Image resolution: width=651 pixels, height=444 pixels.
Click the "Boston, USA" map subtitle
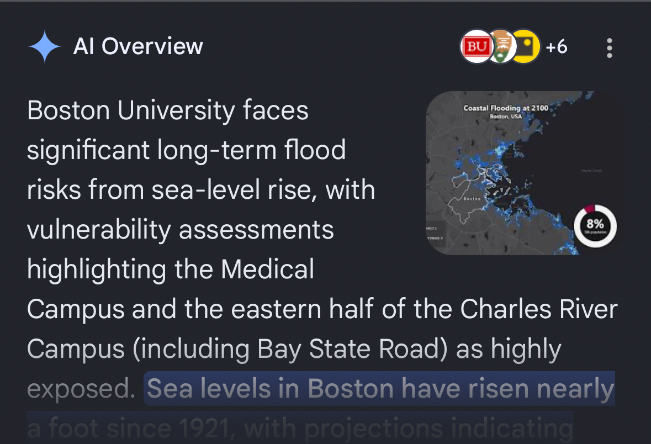(505, 117)
